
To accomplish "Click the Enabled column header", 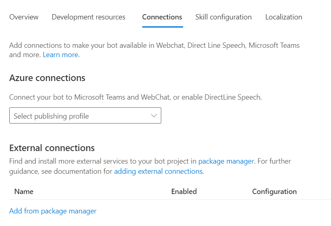I will tap(184, 192).
